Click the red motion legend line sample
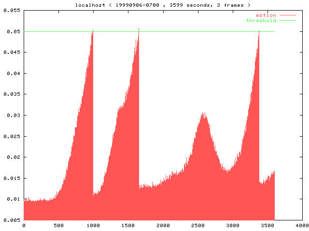 [x=287, y=15]
